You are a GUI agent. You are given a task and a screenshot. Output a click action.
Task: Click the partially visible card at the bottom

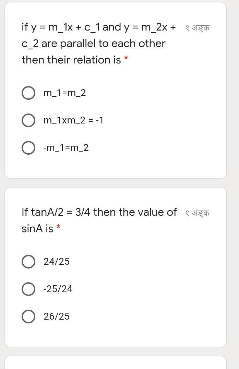(x=116, y=364)
